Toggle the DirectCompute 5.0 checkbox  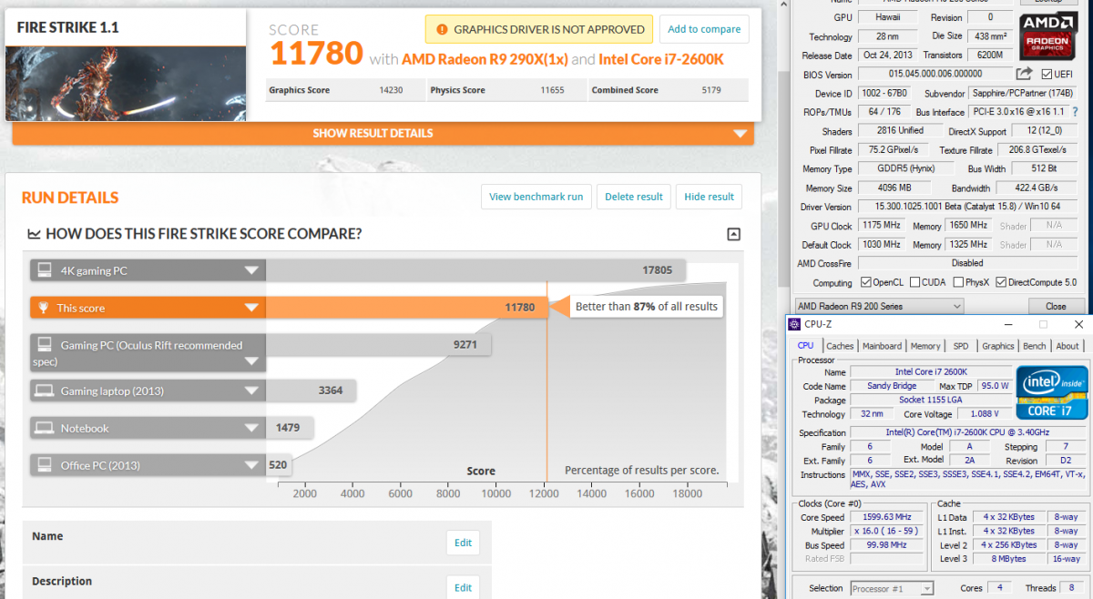coord(1001,282)
